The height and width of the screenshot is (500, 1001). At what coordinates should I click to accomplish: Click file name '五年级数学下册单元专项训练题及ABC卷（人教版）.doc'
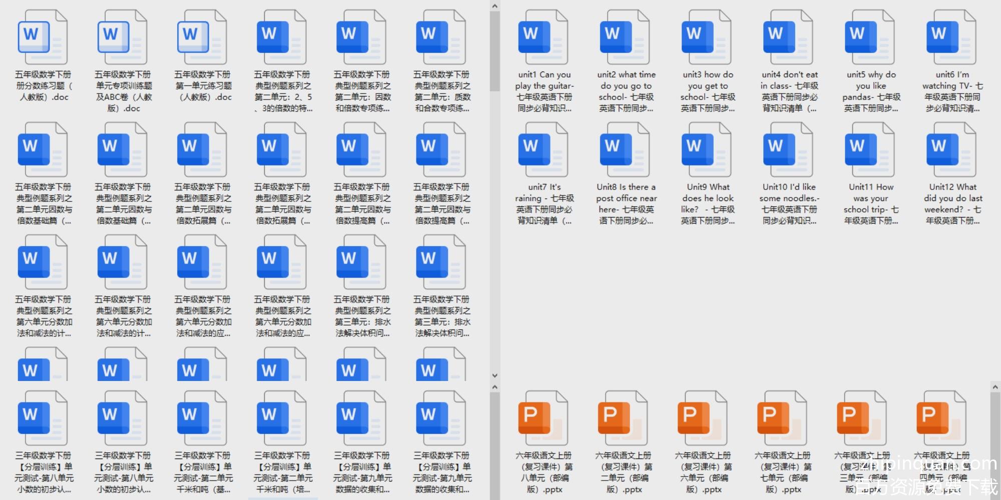point(124,91)
